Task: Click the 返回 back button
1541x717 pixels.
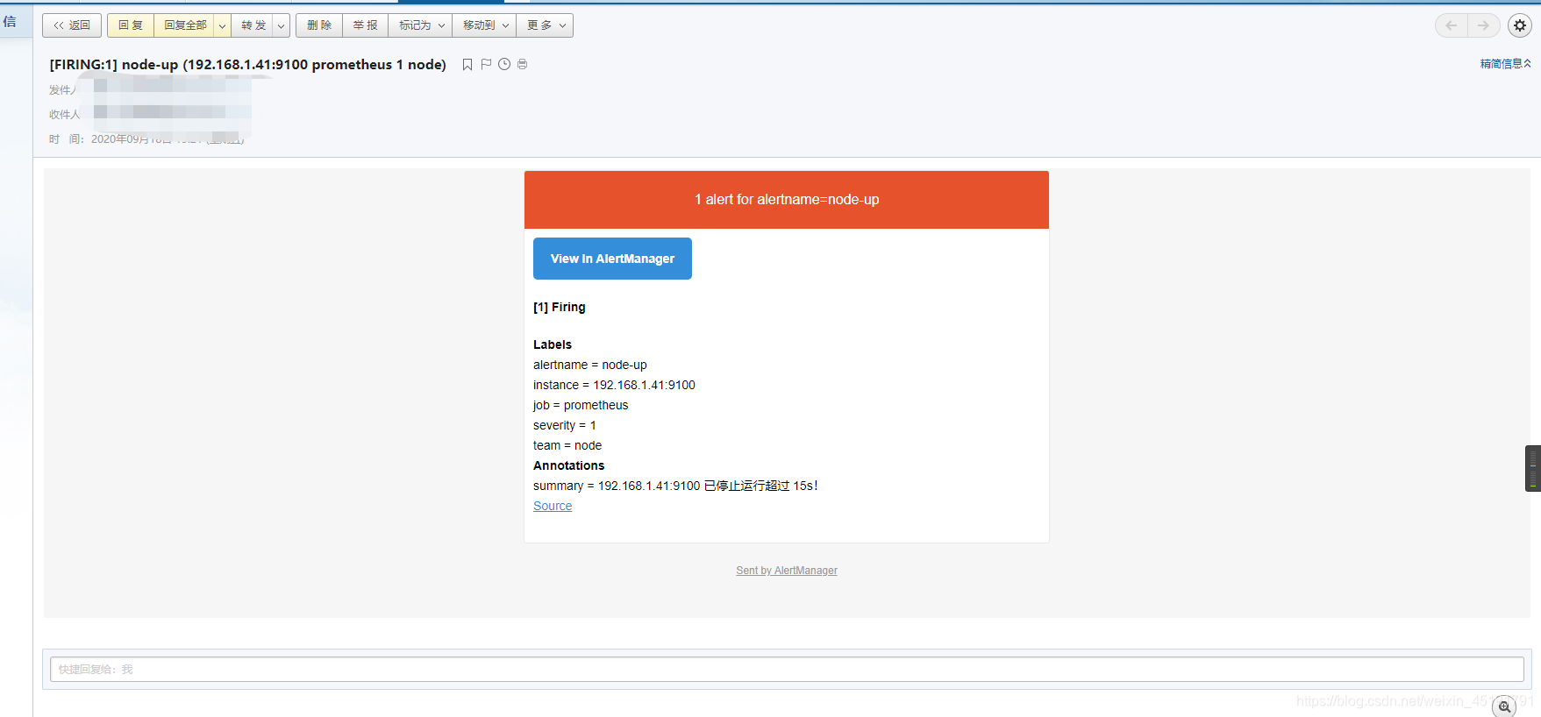Action: 72,25
